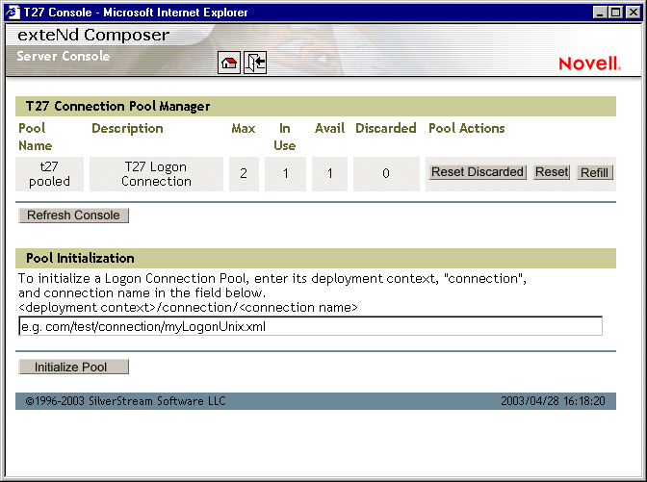Click Refresh Console button
647x482 pixels.
[73, 216]
